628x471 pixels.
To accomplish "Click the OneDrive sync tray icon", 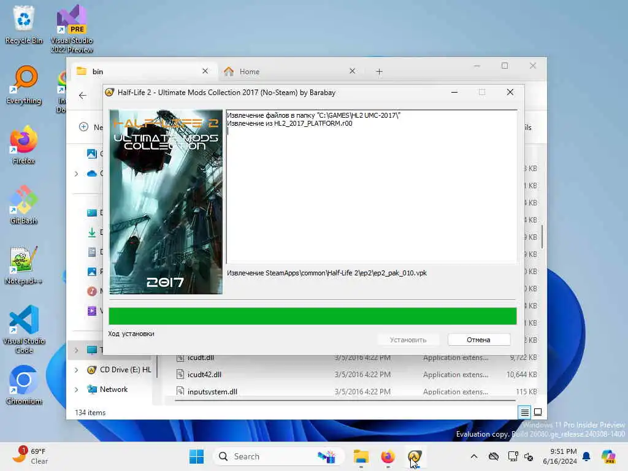I will (494, 456).
